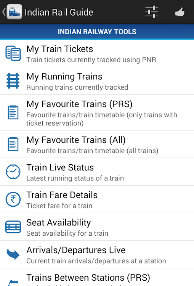Tap the clock icon for Train Live Status
This screenshot has width=194, height=286.
[13, 172]
